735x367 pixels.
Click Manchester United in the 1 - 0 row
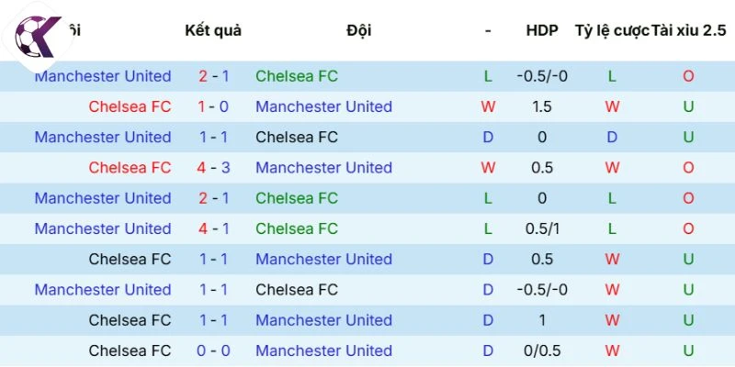pyautogui.click(x=323, y=106)
